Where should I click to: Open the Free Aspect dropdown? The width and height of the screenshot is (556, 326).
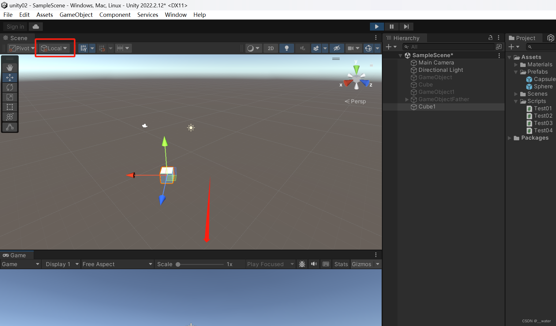click(x=117, y=264)
